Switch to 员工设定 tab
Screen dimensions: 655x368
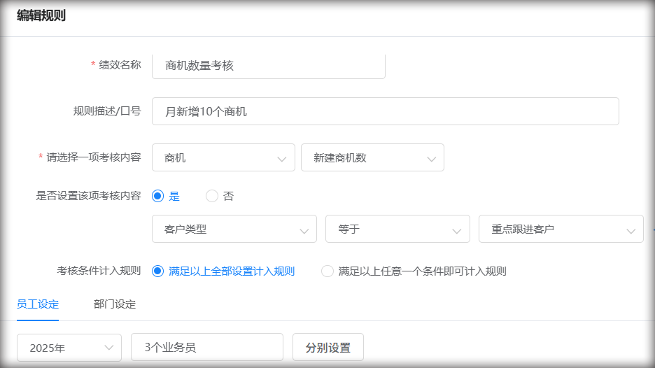coord(38,304)
